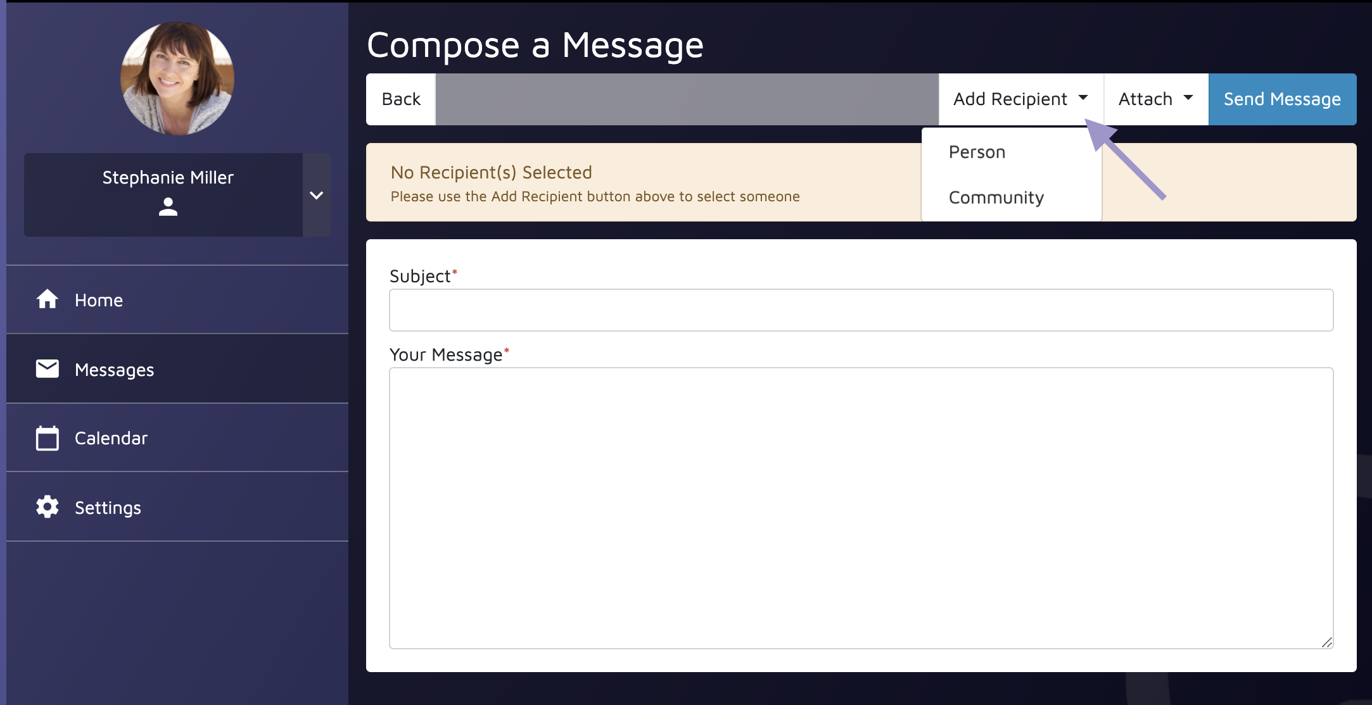Click the Messages envelope icon

click(48, 368)
